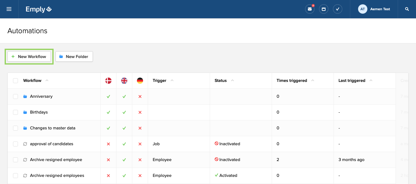Create a New Folder

coord(74,56)
